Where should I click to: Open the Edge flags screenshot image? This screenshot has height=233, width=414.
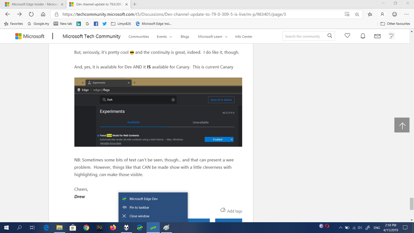158,112
